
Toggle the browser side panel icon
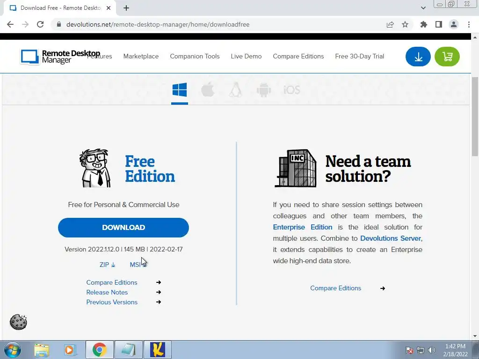click(439, 24)
